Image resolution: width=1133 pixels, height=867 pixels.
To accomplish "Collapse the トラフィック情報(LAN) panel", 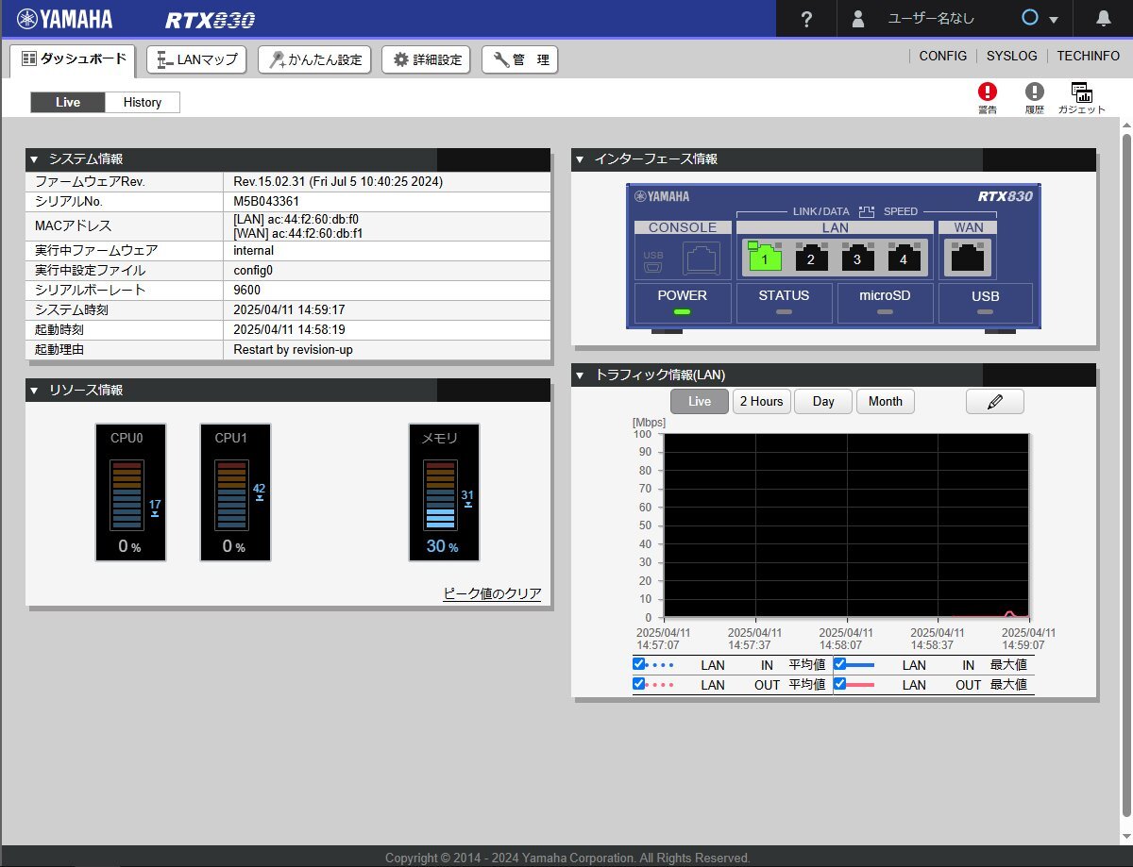I will (x=580, y=375).
